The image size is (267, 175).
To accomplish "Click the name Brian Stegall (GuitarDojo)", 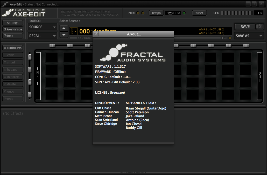I will click(146, 108).
